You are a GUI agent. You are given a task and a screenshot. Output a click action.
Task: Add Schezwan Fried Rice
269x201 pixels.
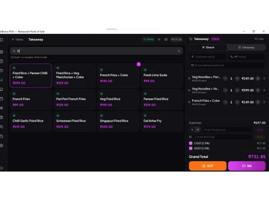coord(74,122)
